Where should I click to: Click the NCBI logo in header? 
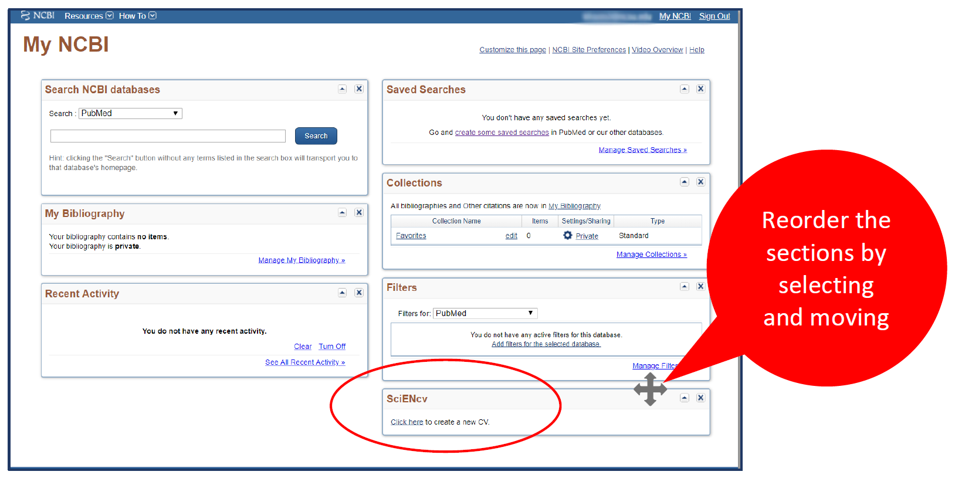(38, 15)
